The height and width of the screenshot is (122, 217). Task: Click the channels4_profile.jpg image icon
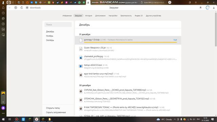(81, 58)
